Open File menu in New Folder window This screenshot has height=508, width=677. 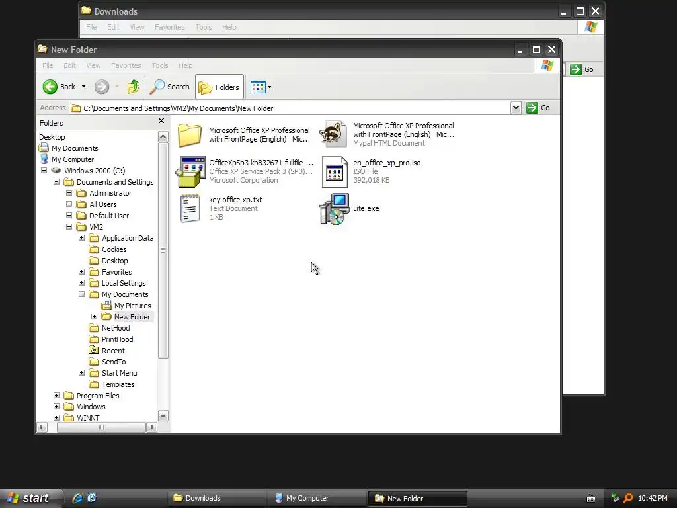click(48, 65)
